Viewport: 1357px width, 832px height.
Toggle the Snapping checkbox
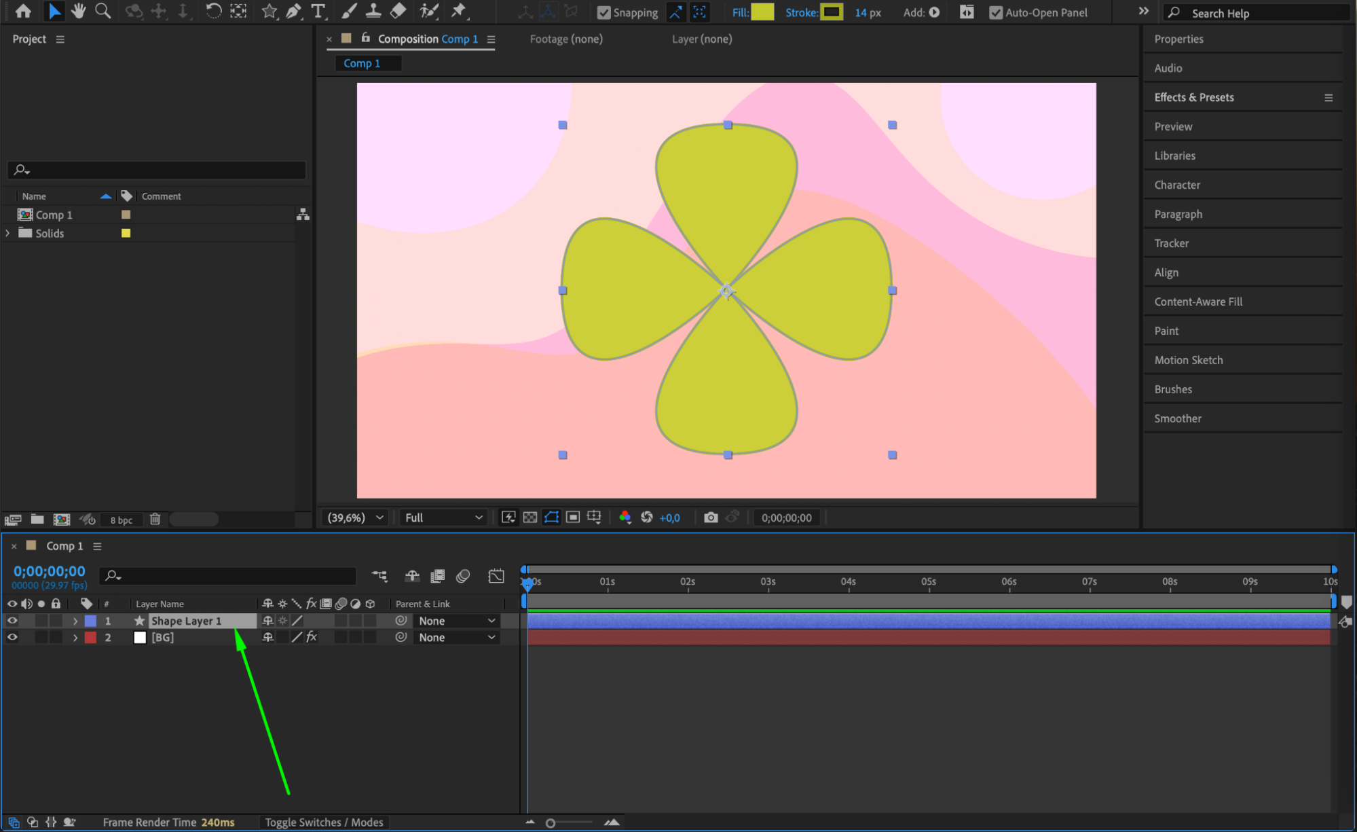point(603,12)
